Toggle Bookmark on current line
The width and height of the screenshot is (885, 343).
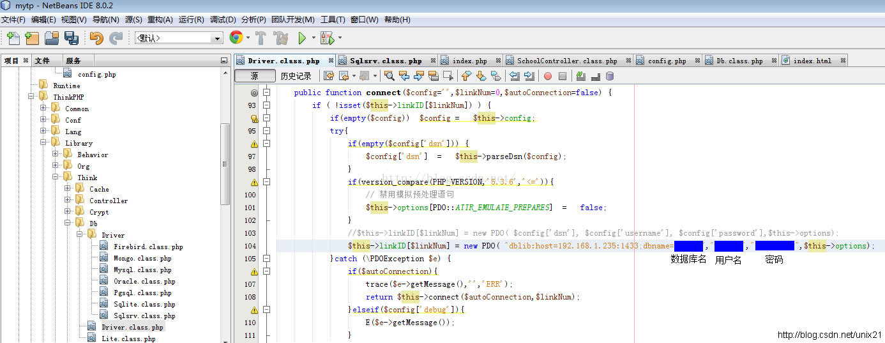495,76
